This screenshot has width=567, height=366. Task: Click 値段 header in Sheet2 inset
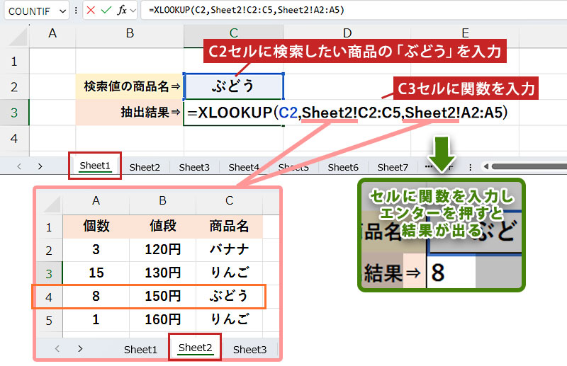[x=163, y=227]
